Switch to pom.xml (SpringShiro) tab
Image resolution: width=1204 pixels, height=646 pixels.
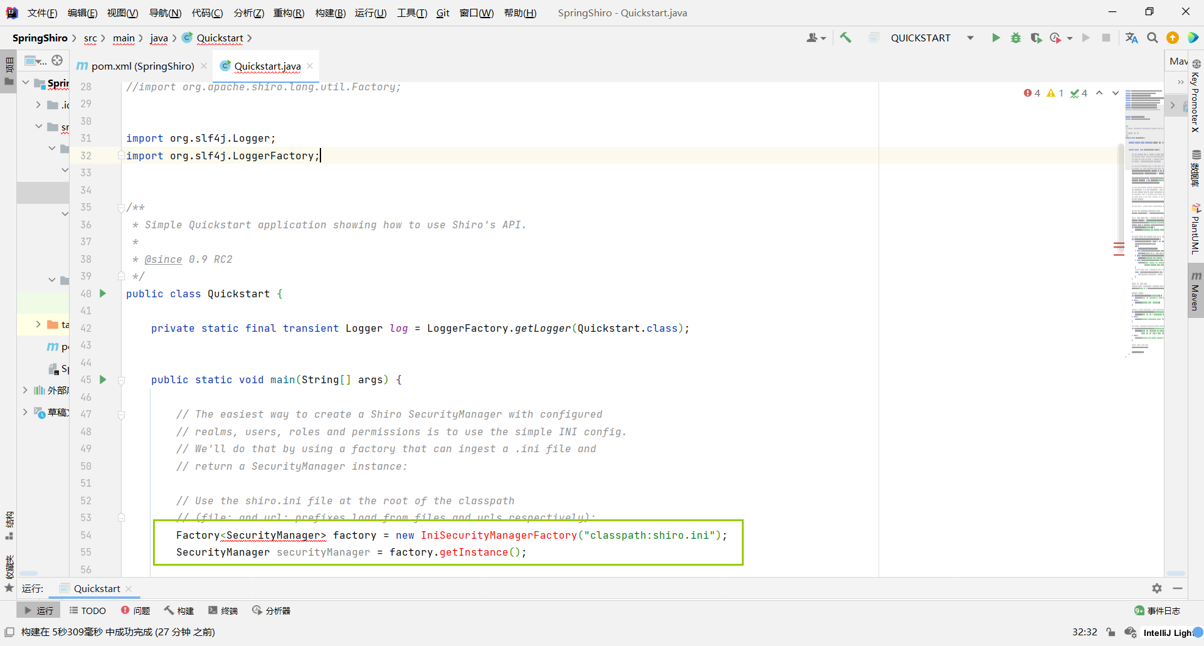click(142, 66)
